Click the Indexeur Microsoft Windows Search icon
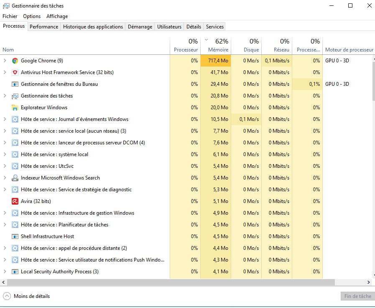Viewport: 375px width, 308px height. [x=15, y=178]
